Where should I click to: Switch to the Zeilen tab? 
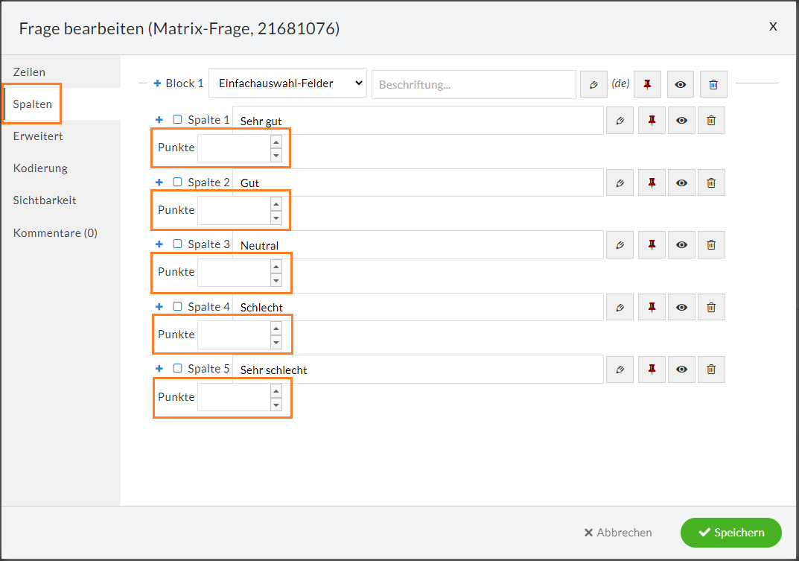click(x=29, y=72)
